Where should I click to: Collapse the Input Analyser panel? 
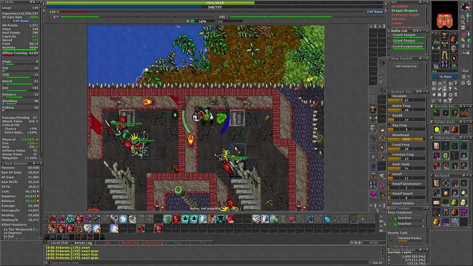tap(424, 250)
